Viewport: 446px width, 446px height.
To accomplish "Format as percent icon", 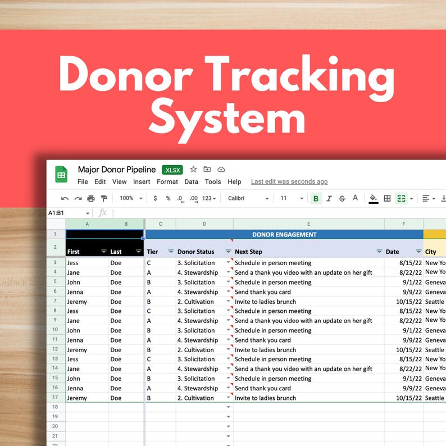I will [x=168, y=198].
